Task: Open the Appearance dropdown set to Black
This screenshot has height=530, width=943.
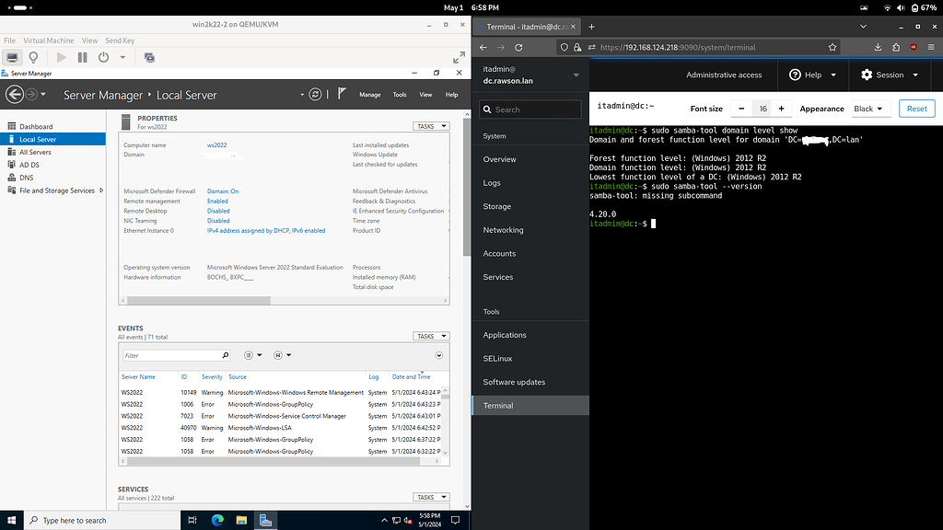Action: click(x=869, y=108)
